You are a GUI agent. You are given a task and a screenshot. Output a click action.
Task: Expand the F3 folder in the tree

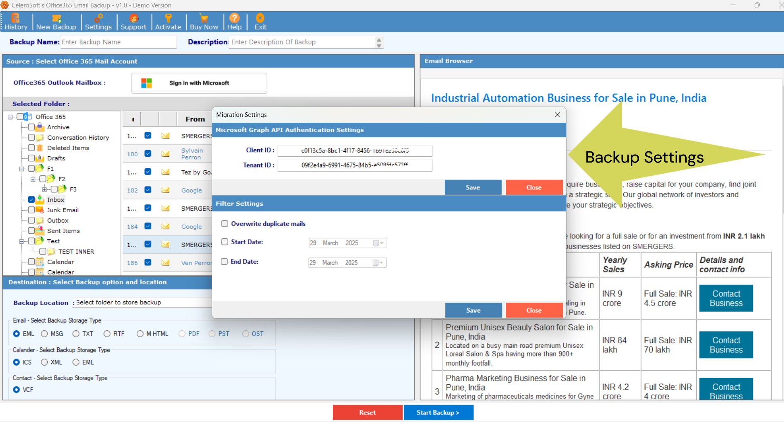(45, 189)
